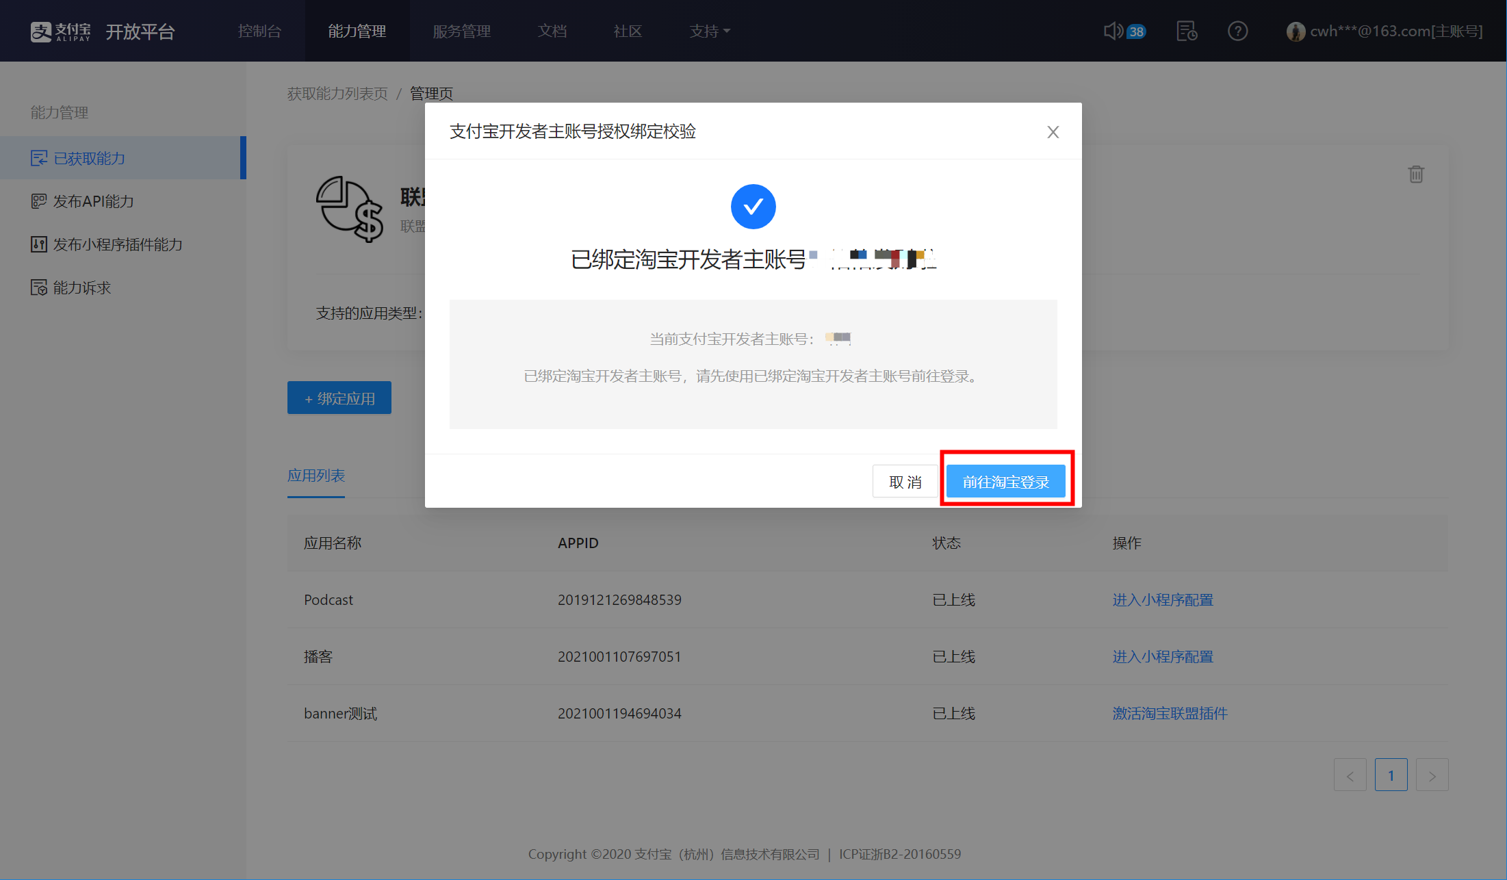Click the Alipay open platform logo
The height and width of the screenshot is (880, 1507).
(x=103, y=31)
